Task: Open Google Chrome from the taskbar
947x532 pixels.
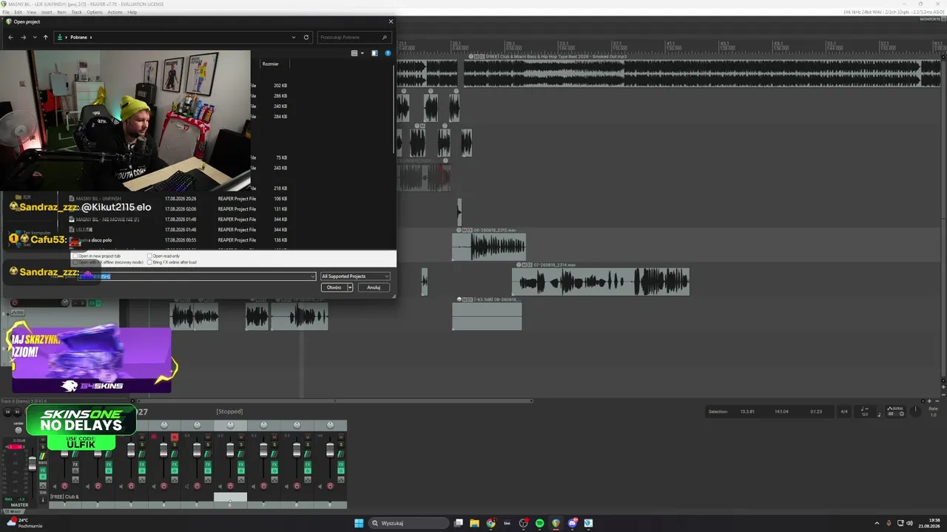Action: [x=491, y=523]
